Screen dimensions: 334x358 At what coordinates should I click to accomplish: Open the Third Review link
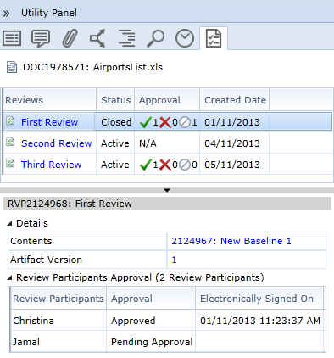[x=51, y=165]
